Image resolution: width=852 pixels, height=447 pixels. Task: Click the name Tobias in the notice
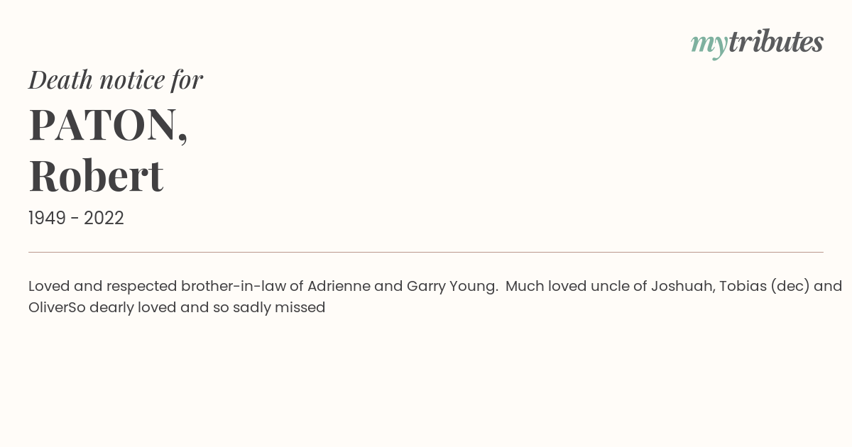743,287
